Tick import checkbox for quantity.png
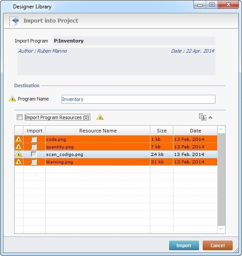The image size is (242, 256). [x=34, y=147]
